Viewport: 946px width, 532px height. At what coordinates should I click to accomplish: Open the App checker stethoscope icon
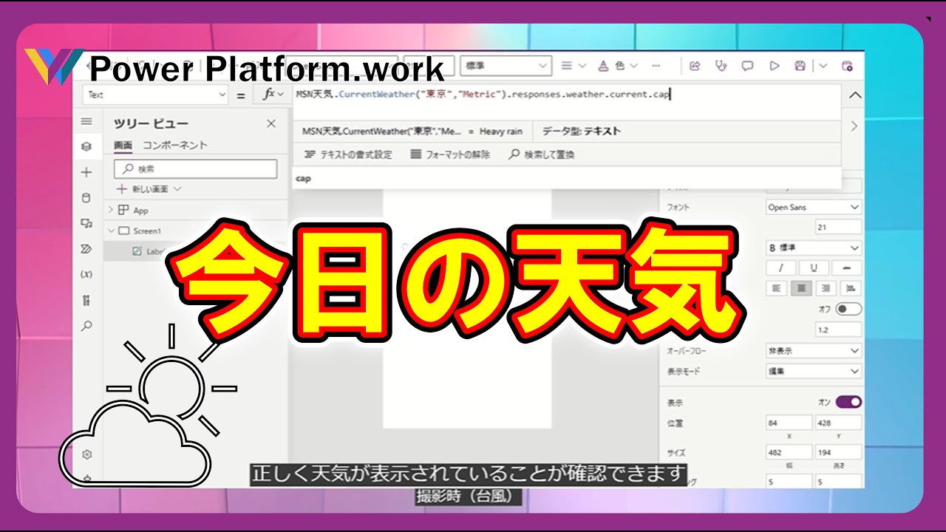point(721,66)
